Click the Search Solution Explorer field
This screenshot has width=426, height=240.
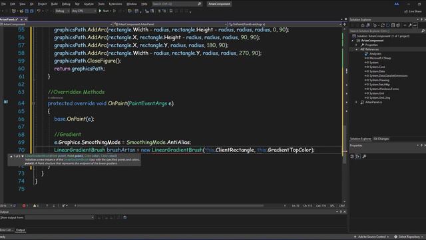(x=387, y=31)
